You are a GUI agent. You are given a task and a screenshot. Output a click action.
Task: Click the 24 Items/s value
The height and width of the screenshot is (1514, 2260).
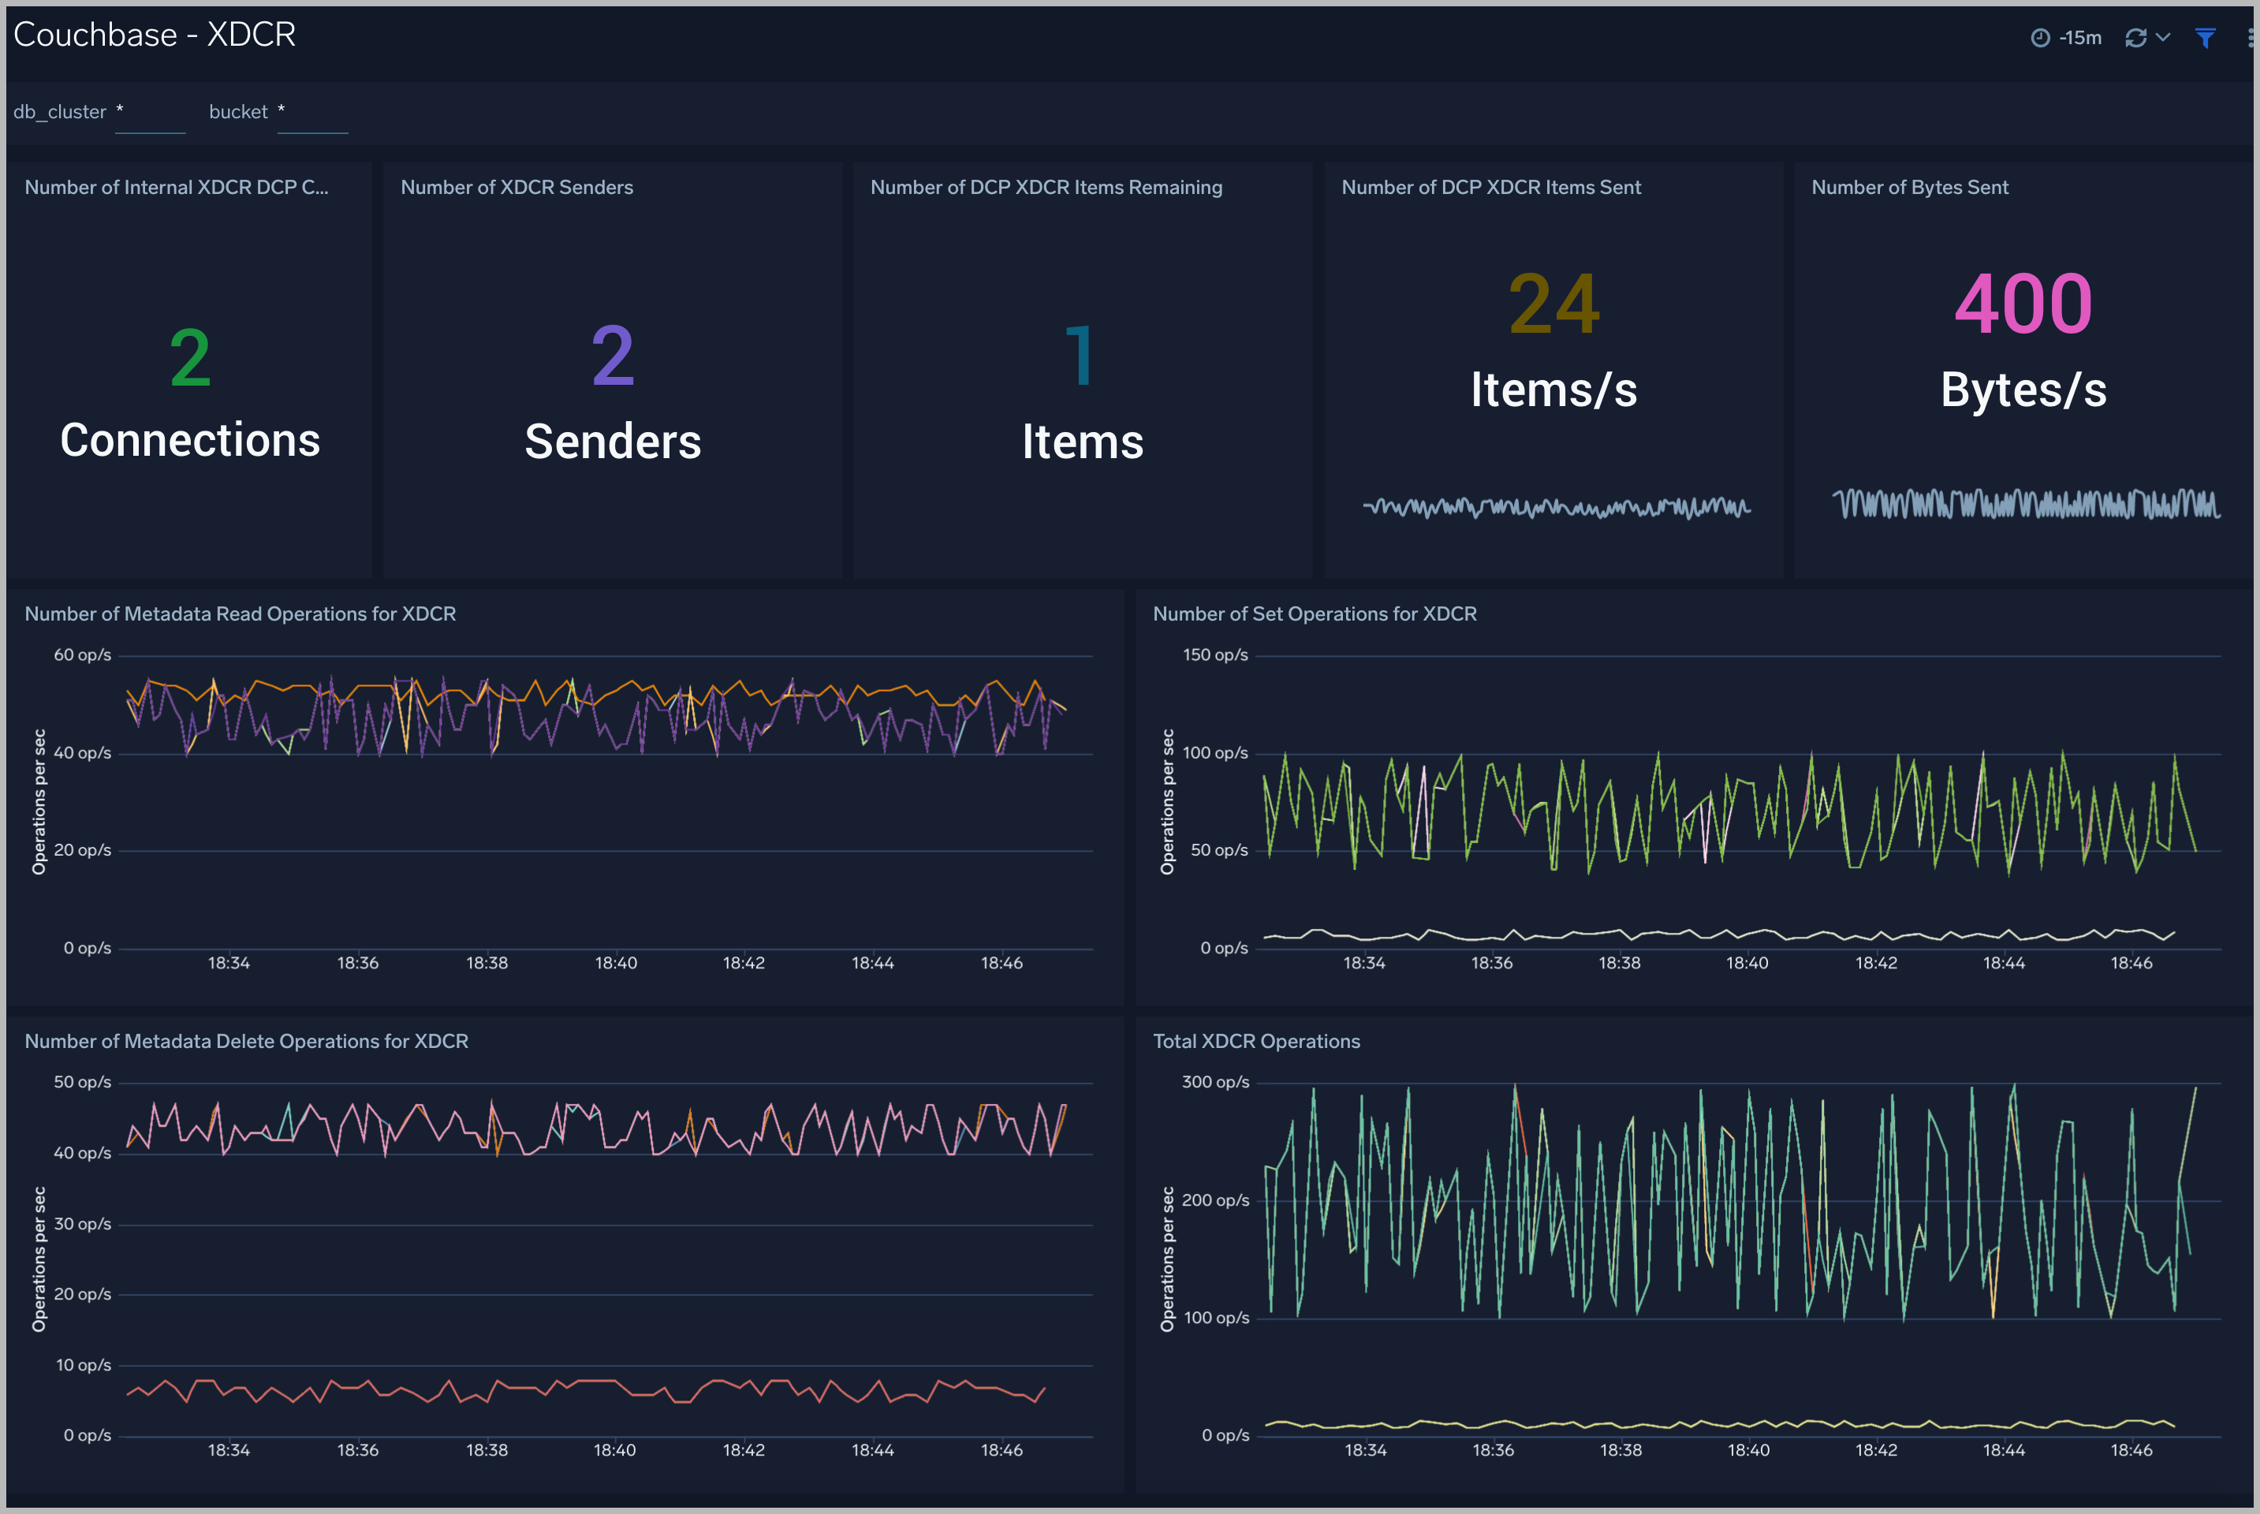[1553, 304]
